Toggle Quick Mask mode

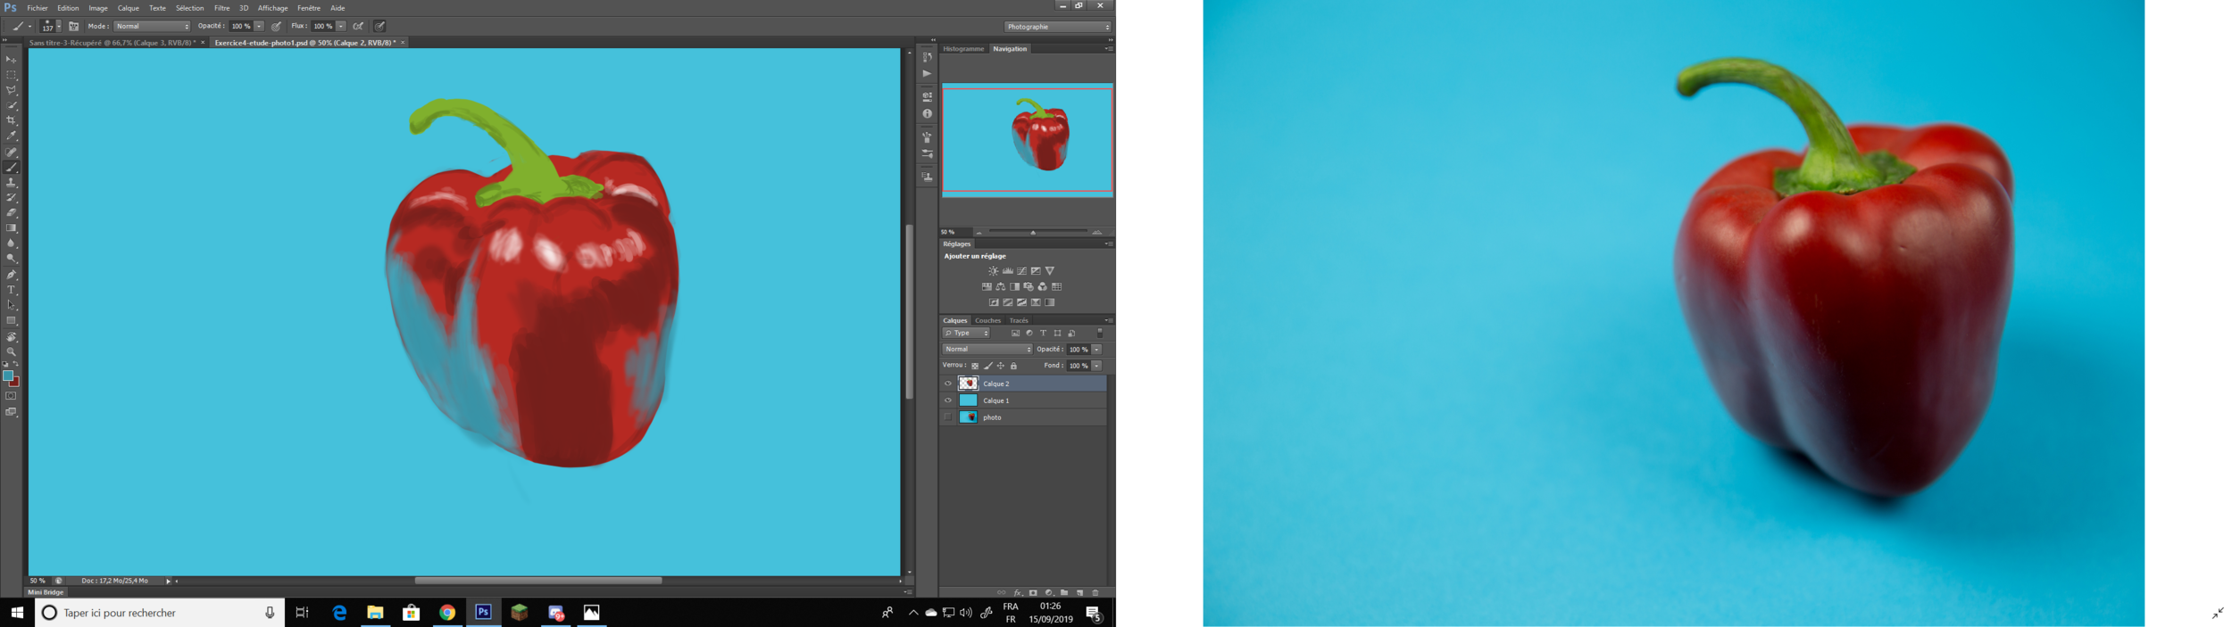(x=12, y=396)
